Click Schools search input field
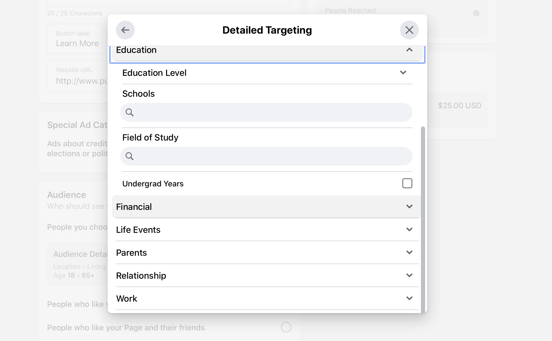Screen dimensions: 552x341 tap(267, 112)
